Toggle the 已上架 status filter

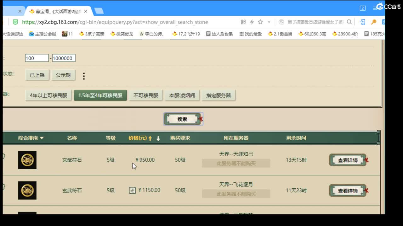pos(37,75)
